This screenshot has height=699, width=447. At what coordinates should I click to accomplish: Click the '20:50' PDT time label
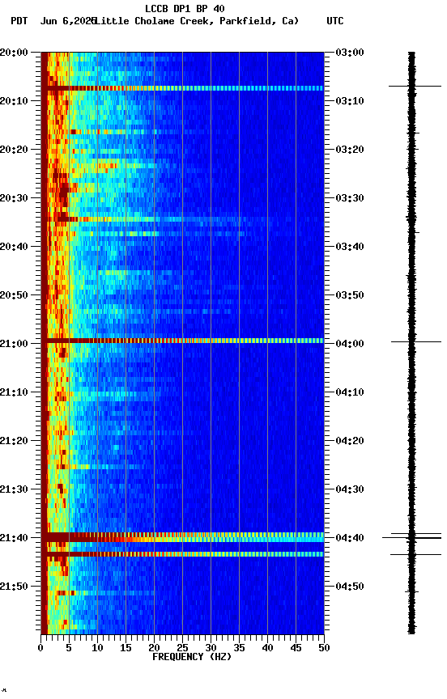click(14, 295)
